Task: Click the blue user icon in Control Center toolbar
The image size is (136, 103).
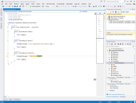Action: [x=116, y=12]
